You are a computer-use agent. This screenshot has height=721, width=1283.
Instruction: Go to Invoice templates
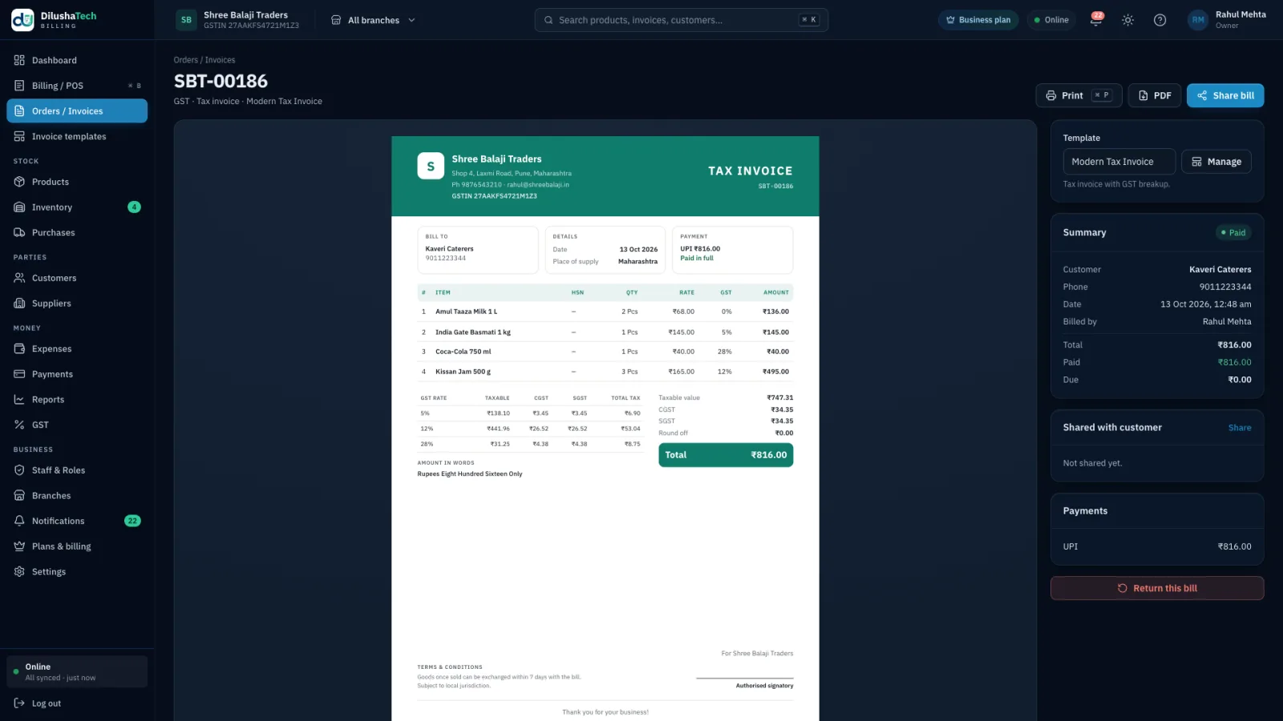coord(77,136)
